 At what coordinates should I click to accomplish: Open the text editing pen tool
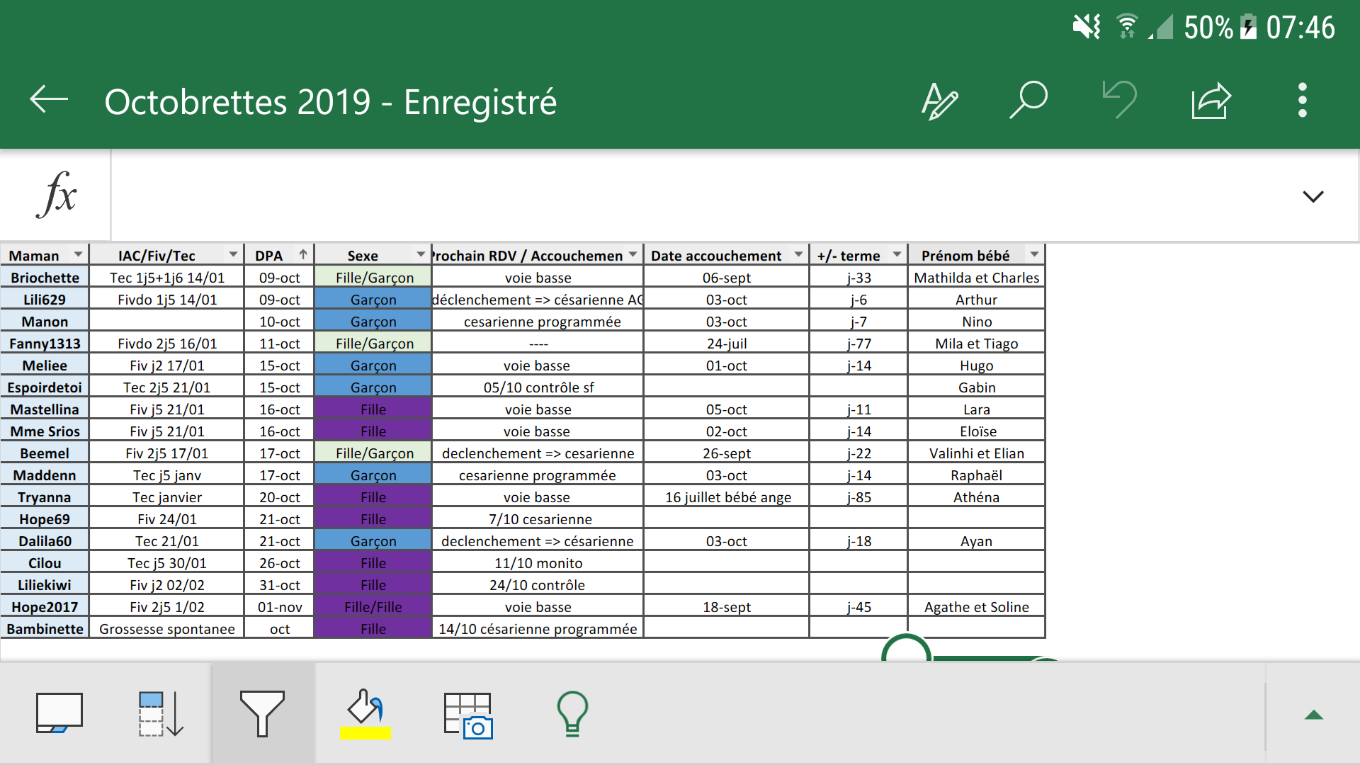tap(939, 101)
